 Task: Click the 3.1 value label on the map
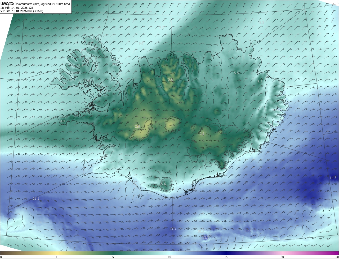tap(202, 134)
